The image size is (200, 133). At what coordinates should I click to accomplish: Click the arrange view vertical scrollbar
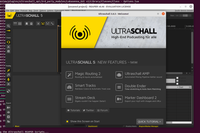click(192, 48)
